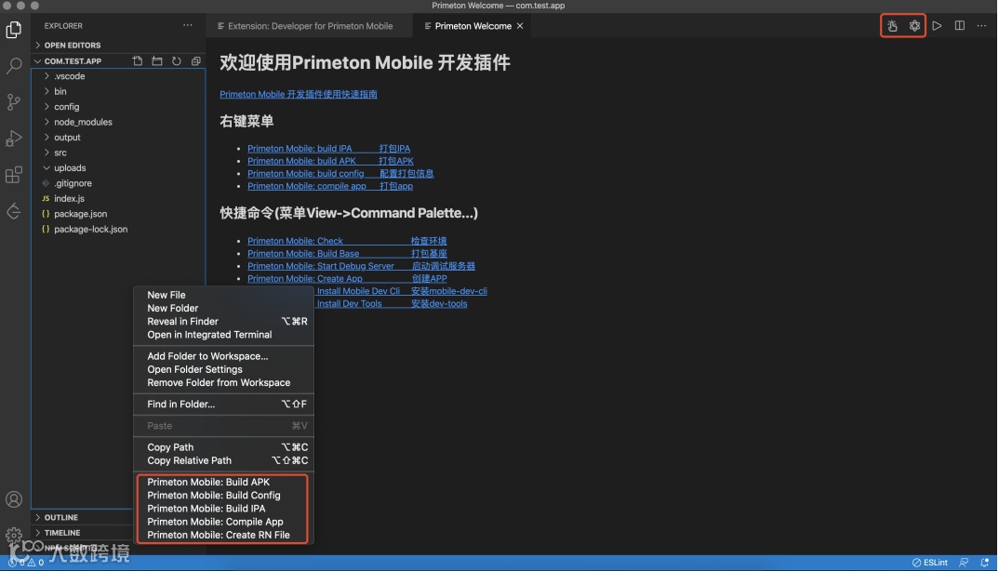Open editor more actions ellipsis
Viewport: 999px width, 571px height.
[x=981, y=26]
